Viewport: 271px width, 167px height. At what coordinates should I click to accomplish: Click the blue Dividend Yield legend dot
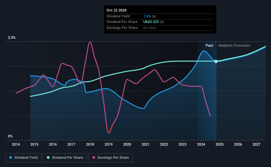pos(11,157)
